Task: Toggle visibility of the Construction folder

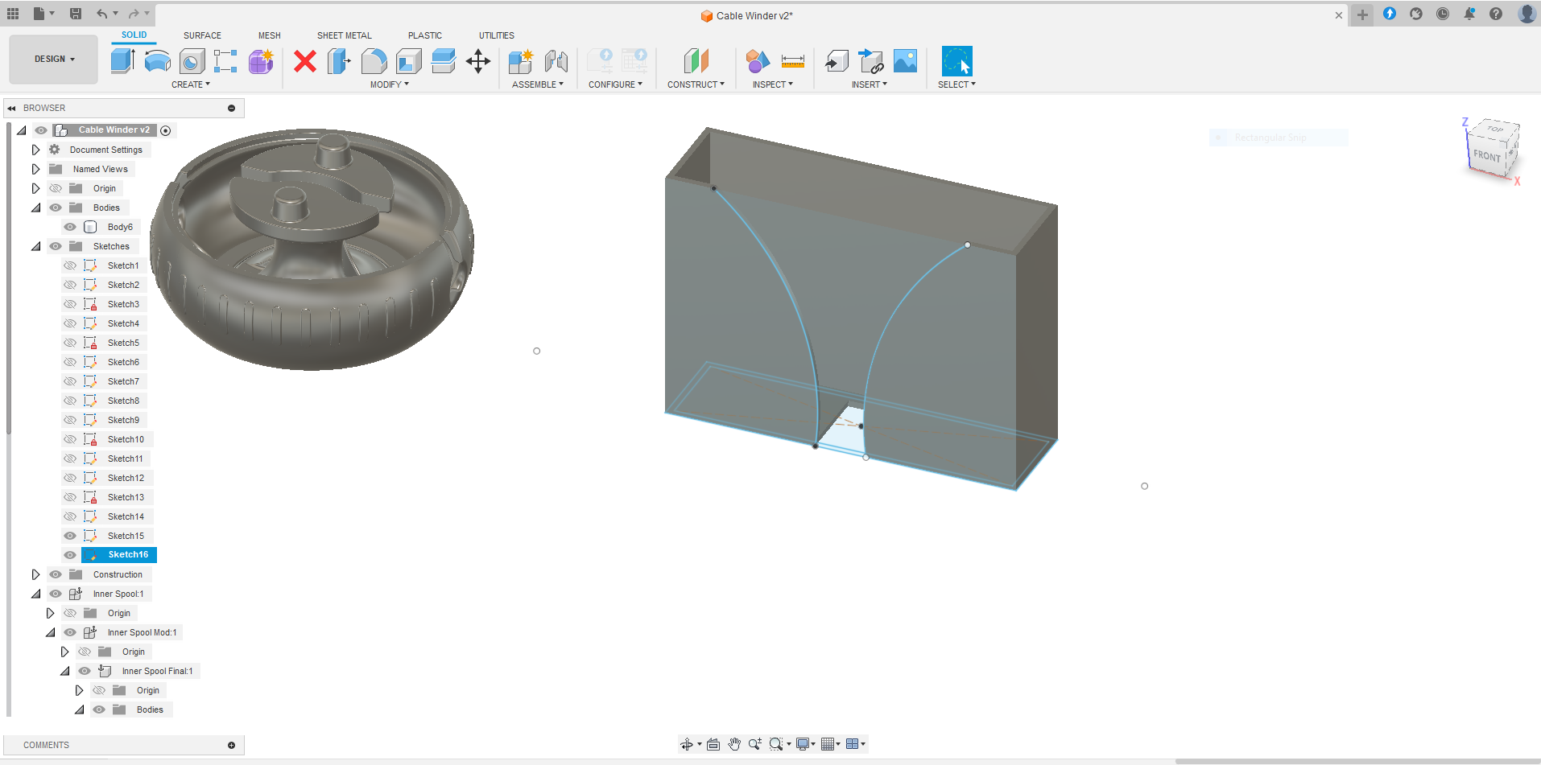Action: (x=56, y=574)
